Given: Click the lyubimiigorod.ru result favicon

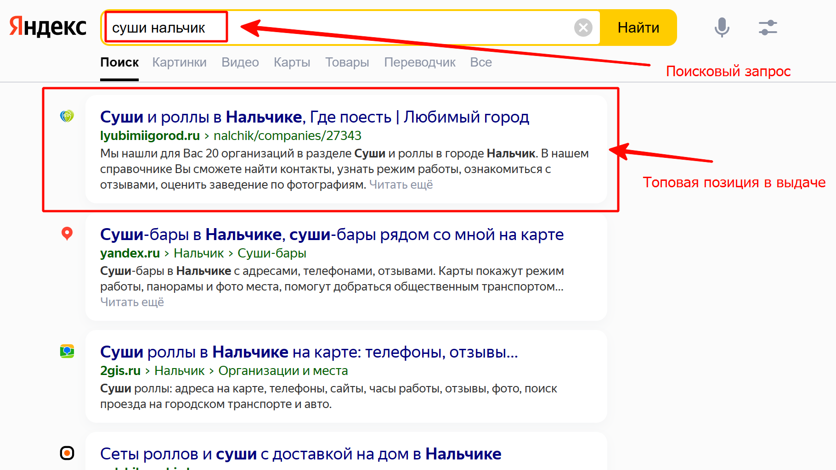Looking at the screenshot, I should 67,116.
